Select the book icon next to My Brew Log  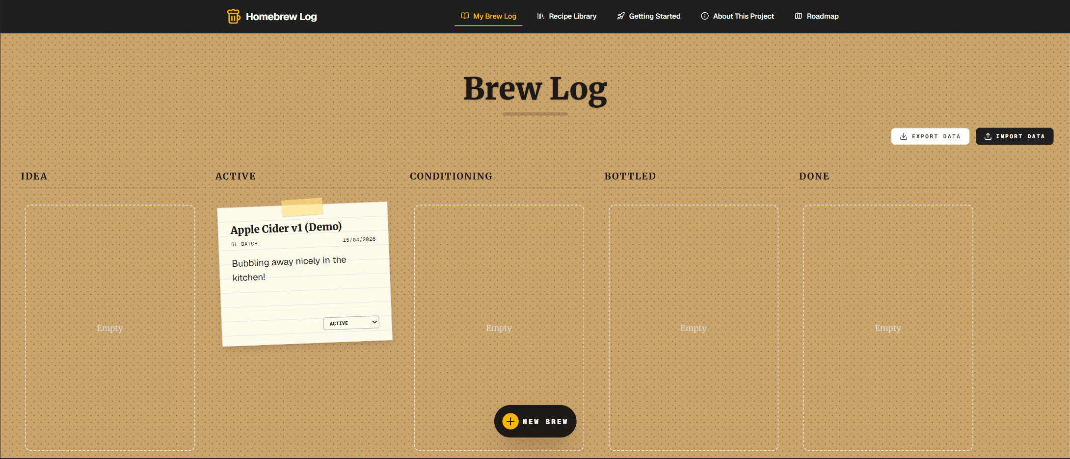[x=464, y=16]
